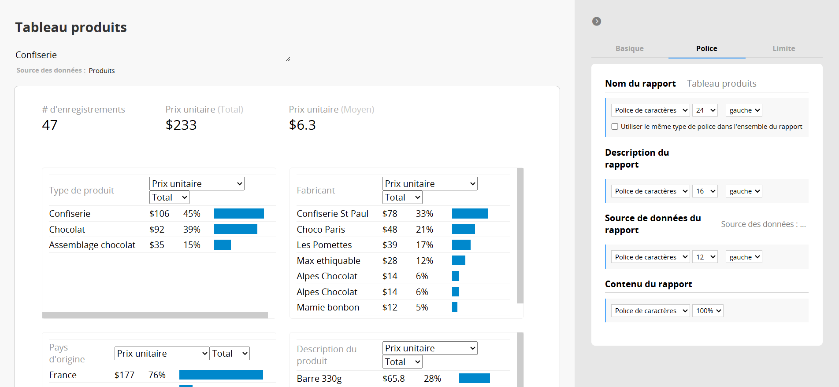This screenshot has height=387, width=839.
Task: Click the Produits data source link
Action: click(x=102, y=71)
